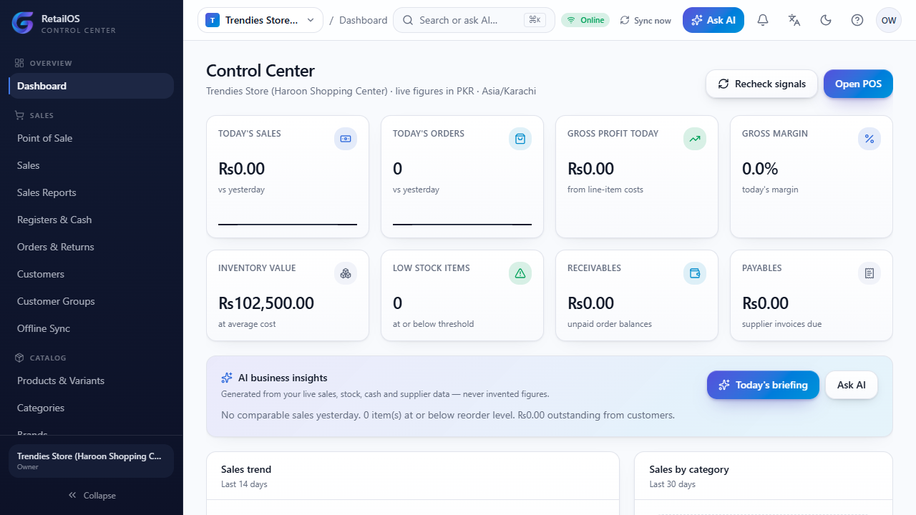The height and width of the screenshot is (515, 916).
Task: Click the Sales trend heading
Action: [246, 469]
